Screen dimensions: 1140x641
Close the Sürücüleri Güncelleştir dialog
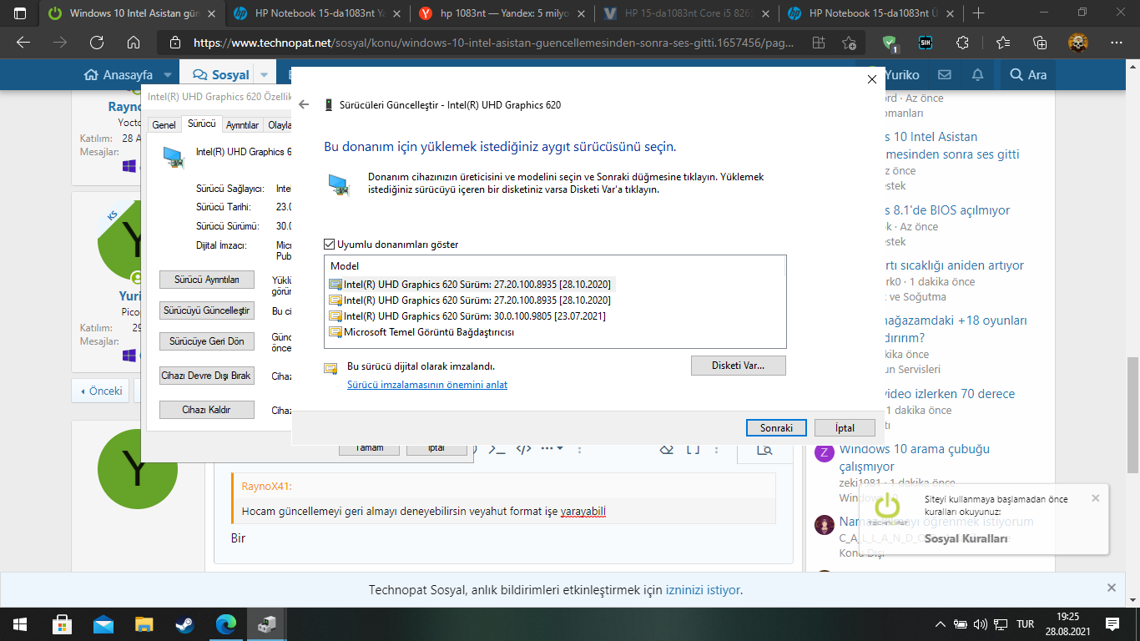coord(871,79)
